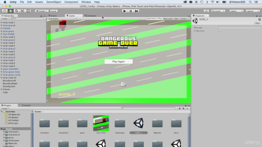Screen dimensions: 262x147
Task: Open the characters folder icon
Action: 45,123
